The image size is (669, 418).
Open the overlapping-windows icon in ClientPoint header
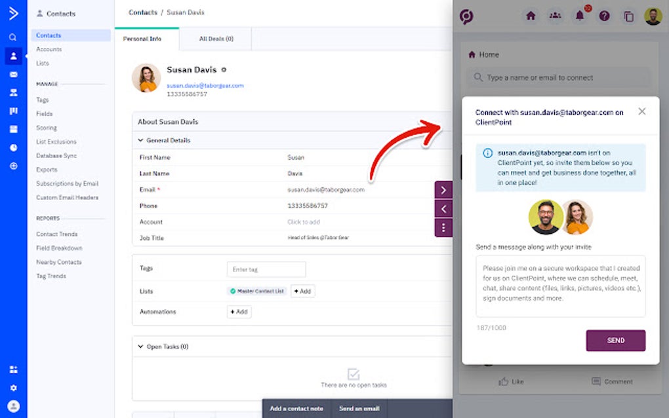tap(628, 16)
